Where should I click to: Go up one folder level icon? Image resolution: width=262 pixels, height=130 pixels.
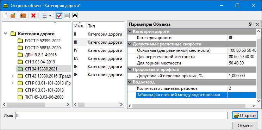(23, 16)
